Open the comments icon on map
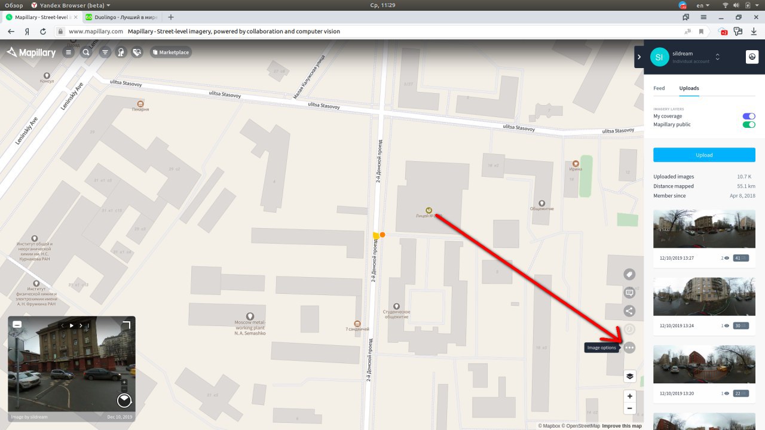This screenshot has height=430, width=765. 629,293
